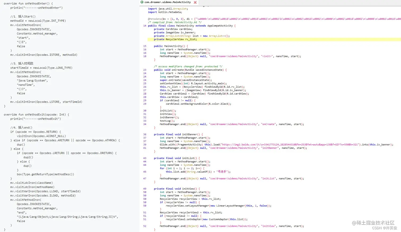401x232 pixels.
Task: Click line number 39 in the gutter
Action: click(145, 145)
